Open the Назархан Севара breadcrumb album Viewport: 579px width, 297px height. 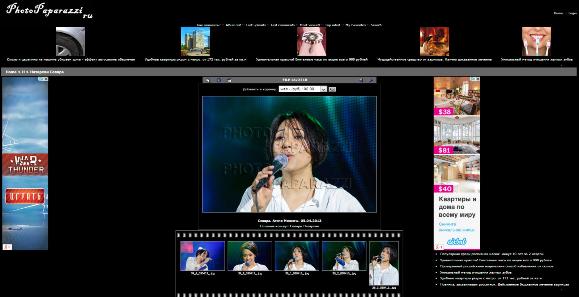[47, 72]
